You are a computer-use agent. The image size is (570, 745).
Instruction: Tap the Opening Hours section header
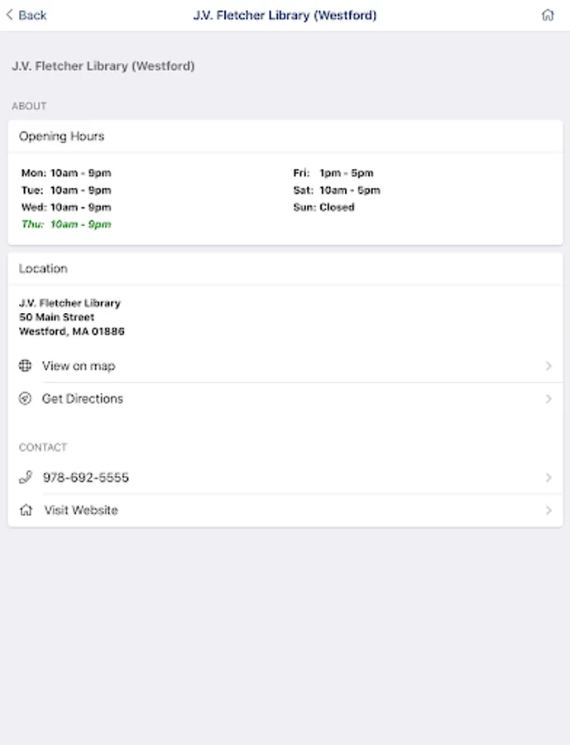pyautogui.click(x=62, y=137)
